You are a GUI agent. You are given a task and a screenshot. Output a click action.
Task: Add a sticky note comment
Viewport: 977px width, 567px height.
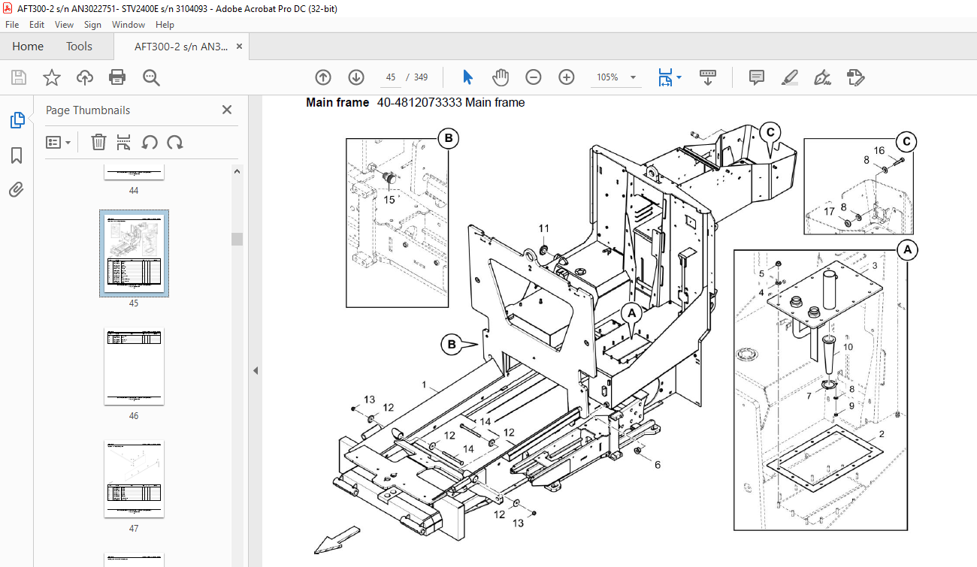[x=757, y=77]
